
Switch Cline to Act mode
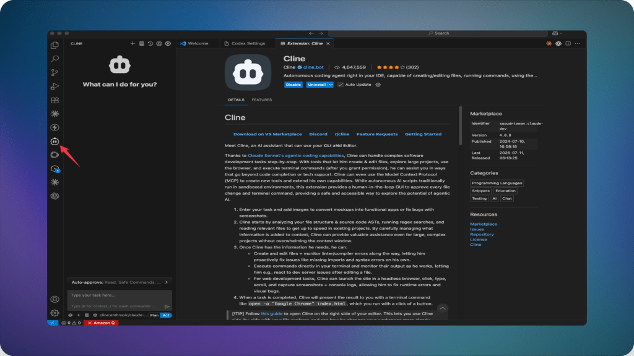click(x=166, y=315)
